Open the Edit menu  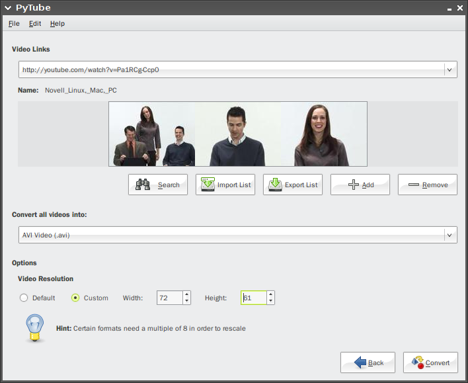pyautogui.click(x=35, y=24)
